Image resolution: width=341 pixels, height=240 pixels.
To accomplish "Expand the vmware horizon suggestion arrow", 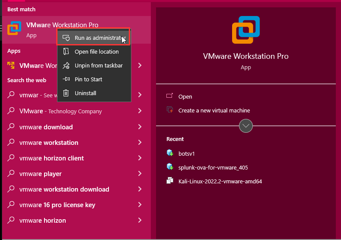I will [x=140, y=220].
